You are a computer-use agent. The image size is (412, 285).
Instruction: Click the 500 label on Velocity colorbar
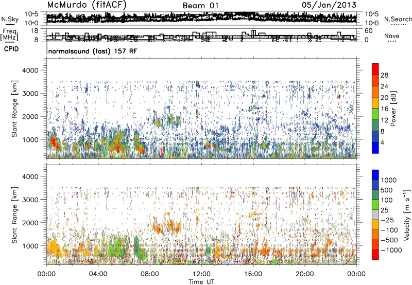387,190
